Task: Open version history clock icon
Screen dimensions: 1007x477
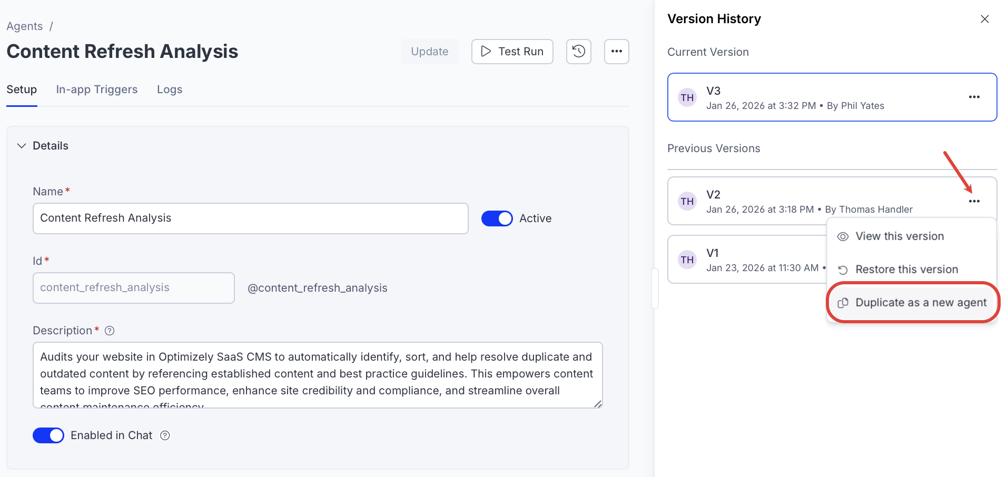Action: tap(578, 52)
